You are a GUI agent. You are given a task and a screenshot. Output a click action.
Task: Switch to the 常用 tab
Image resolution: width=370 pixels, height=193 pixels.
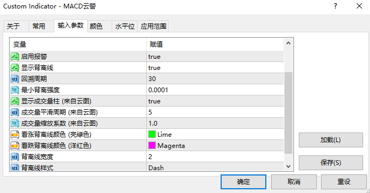coord(41,26)
